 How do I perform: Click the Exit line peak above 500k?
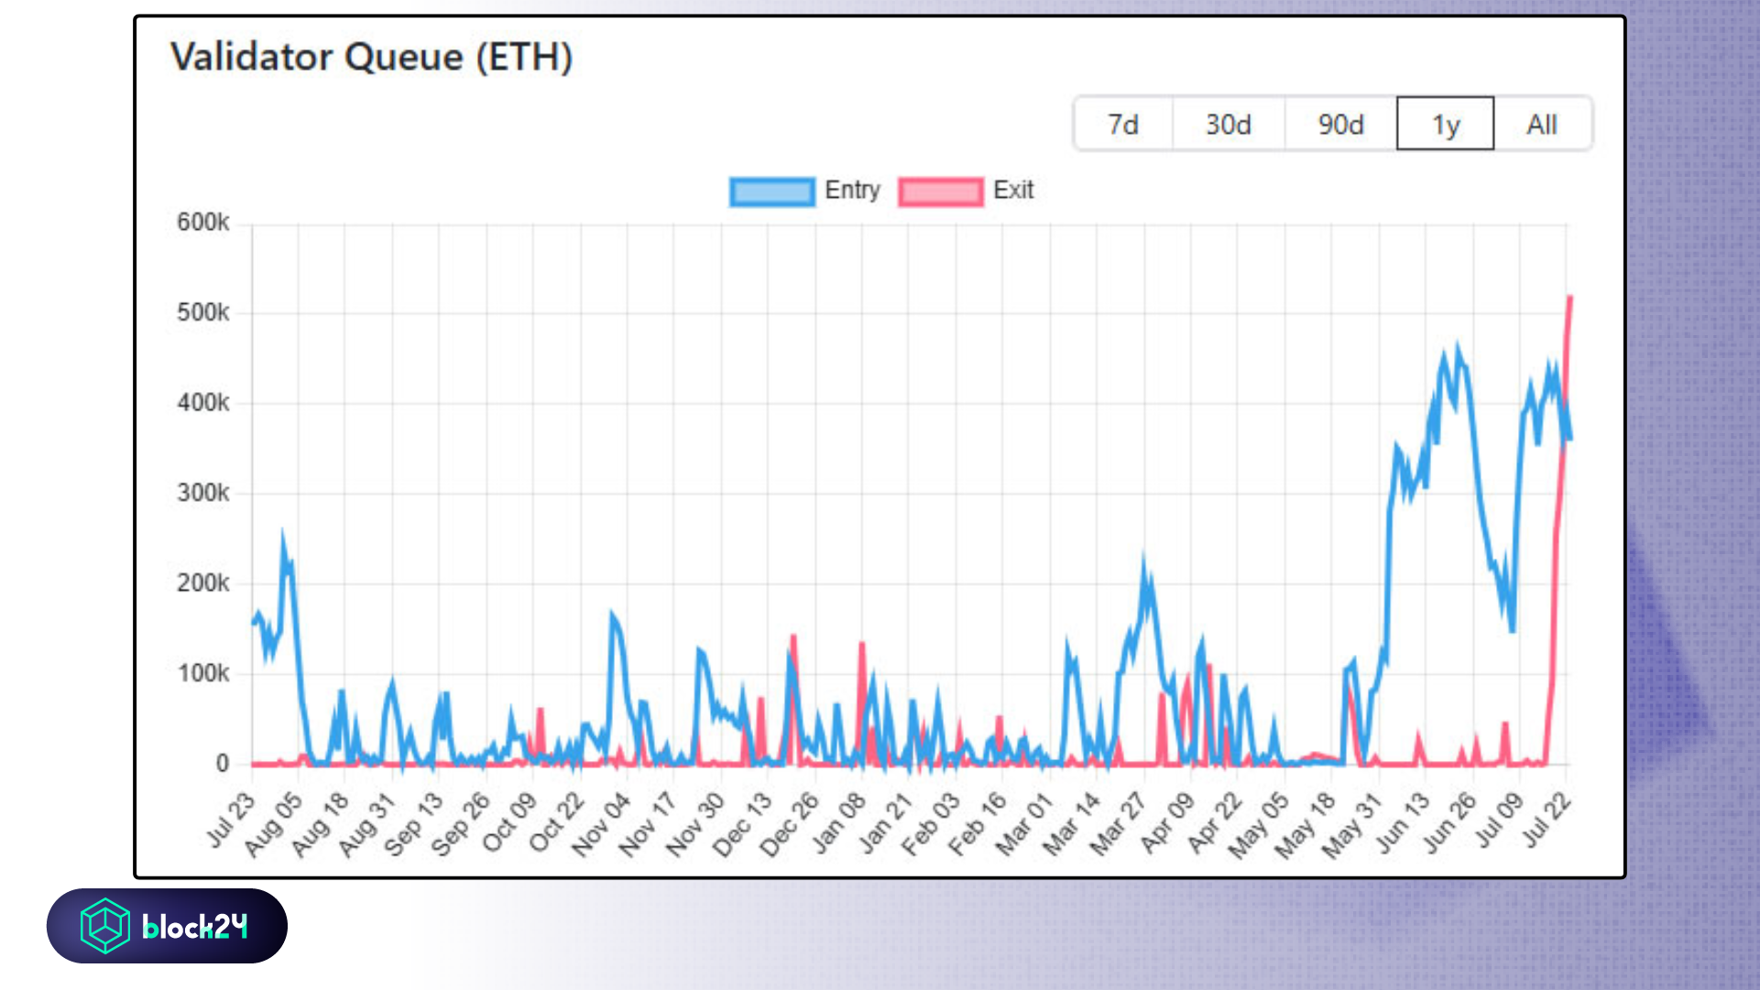click(1570, 298)
